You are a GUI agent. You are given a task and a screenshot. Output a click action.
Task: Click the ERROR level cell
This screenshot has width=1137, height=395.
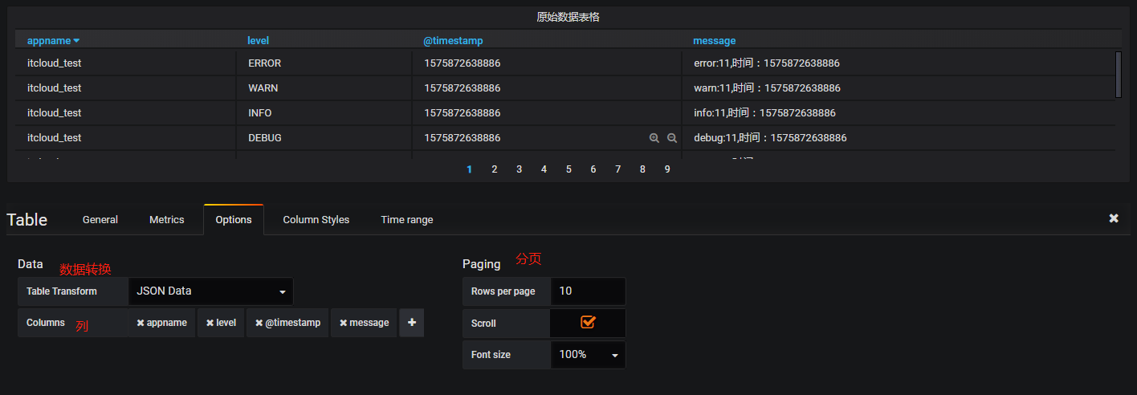(x=324, y=63)
